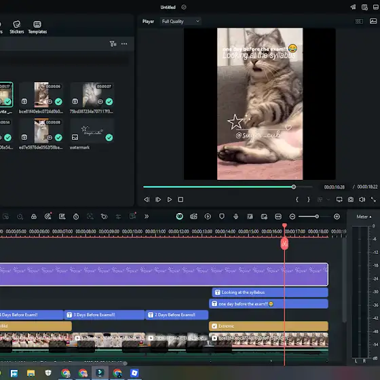Switch to the Stickers tab
The height and width of the screenshot is (380, 380).
(x=17, y=27)
